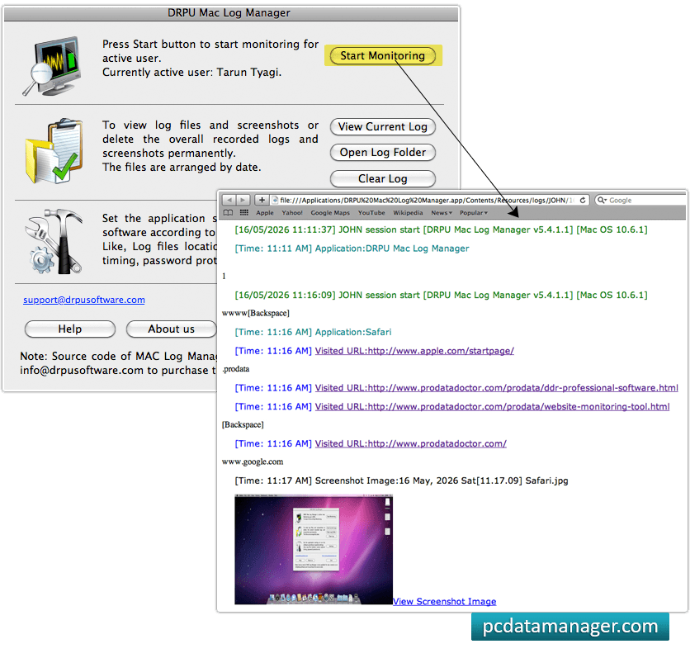
Task: Click the Start Monitoring button
Action: (382, 56)
